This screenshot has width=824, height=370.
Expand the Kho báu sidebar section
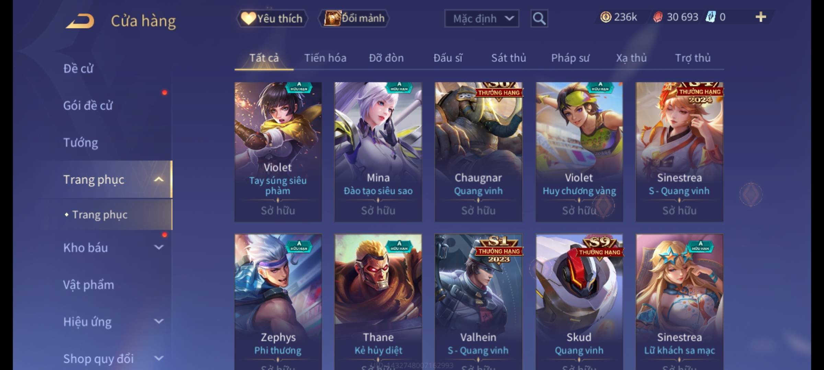(159, 247)
